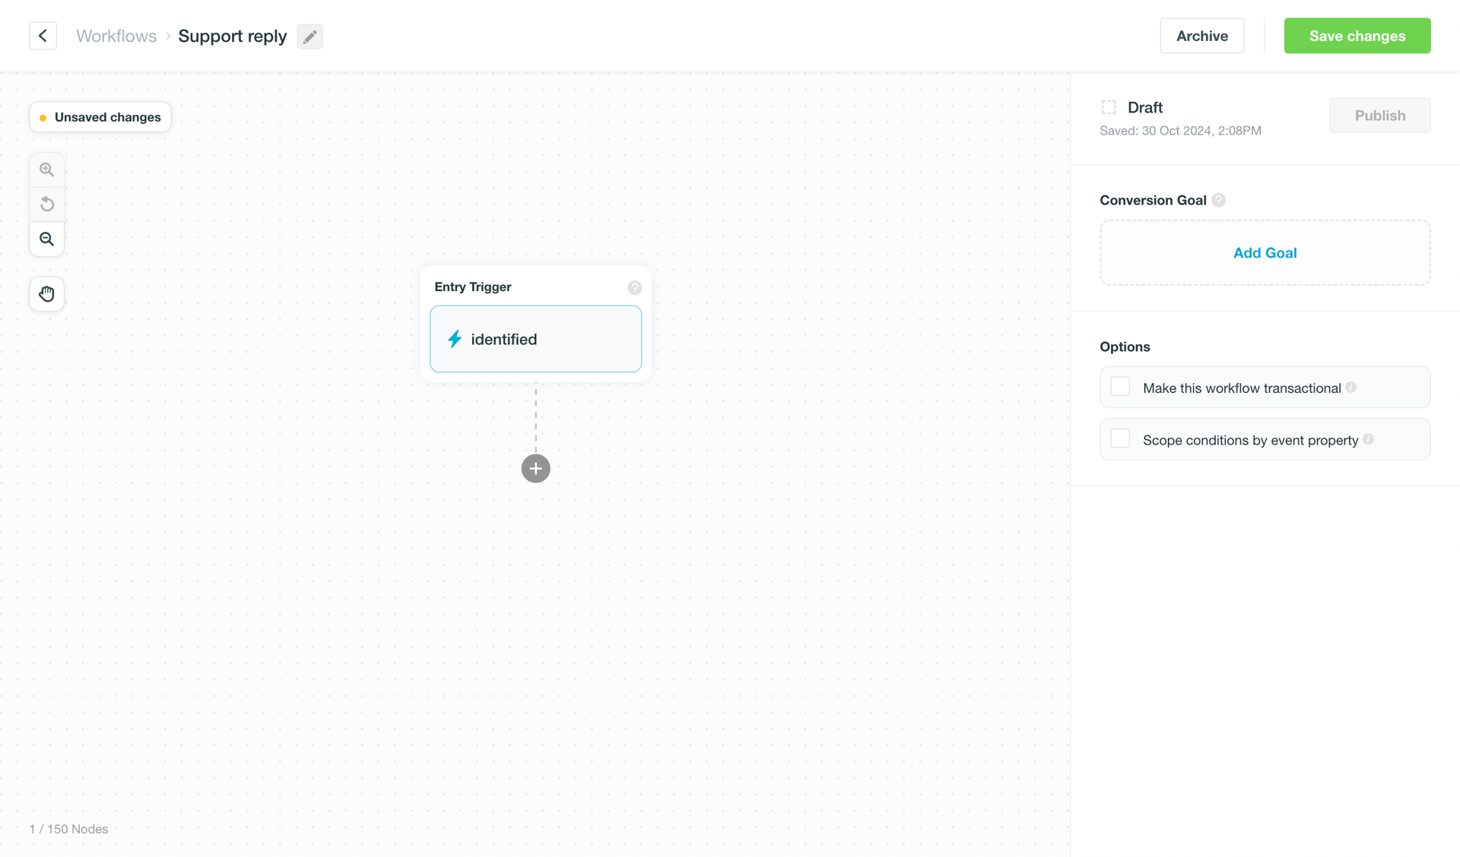Click the plus to add a workflow step
The width and height of the screenshot is (1460, 857).
[535, 468]
